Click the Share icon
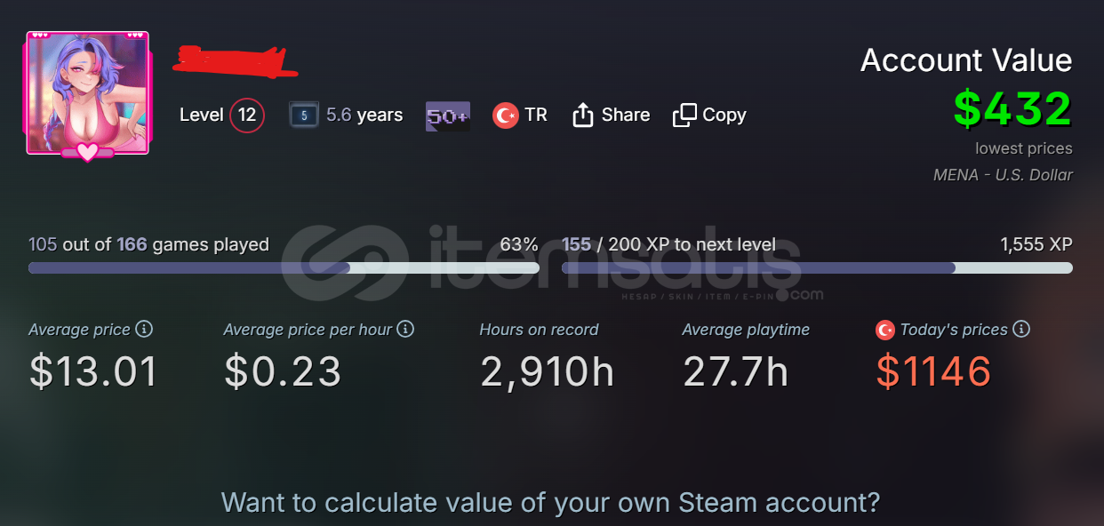Screen dimensions: 1104x526 pyautogui.click(x=583, y=116)
